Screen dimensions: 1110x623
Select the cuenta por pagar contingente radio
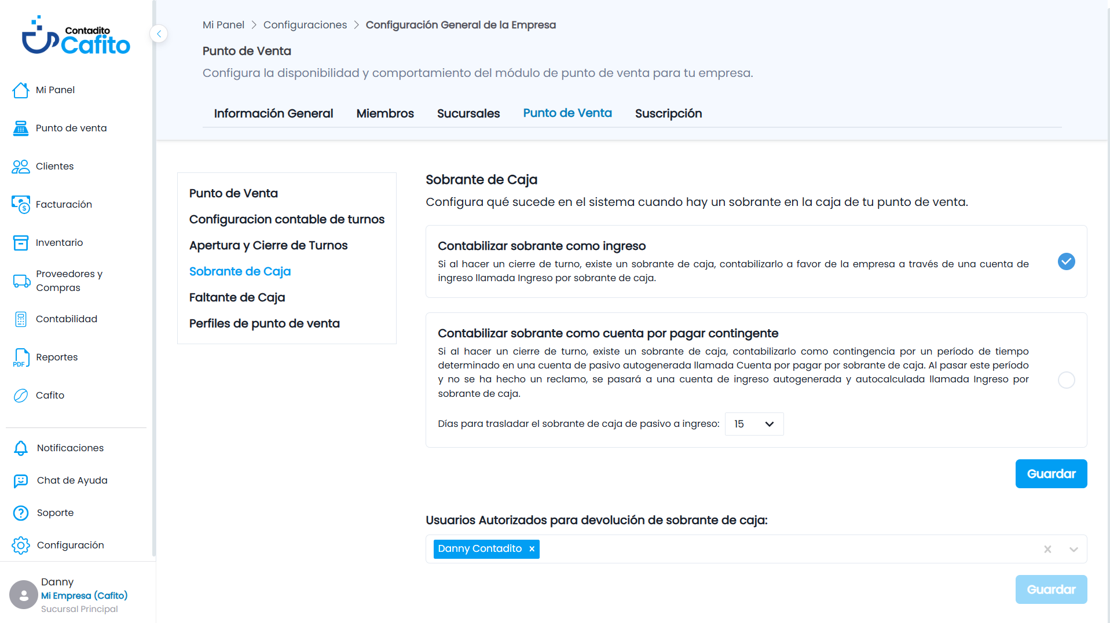point(1067,380)
